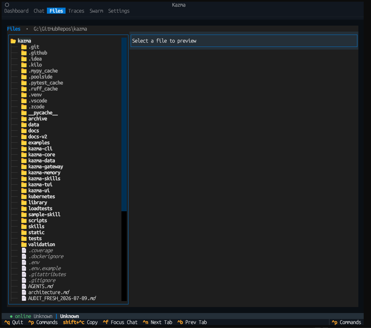Expand the kazma-core folder
Screen dimensions: 371x328
click(x=38, y=155)
